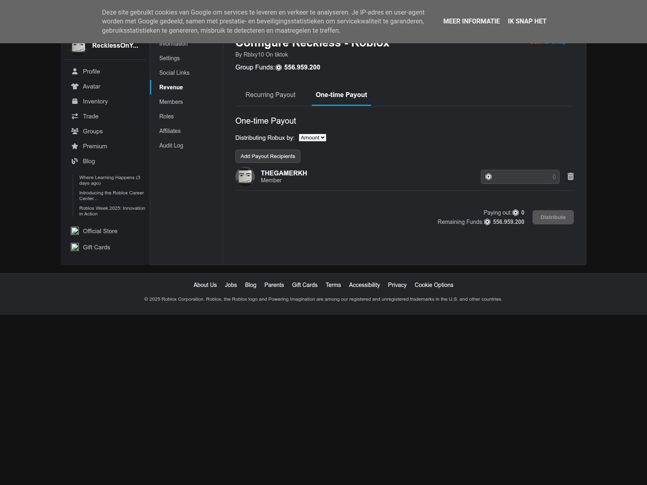This screenshot has height=485, width=647.
Task: Click Robux icon inside payout amount field
Action: click(x=488, y=177)
